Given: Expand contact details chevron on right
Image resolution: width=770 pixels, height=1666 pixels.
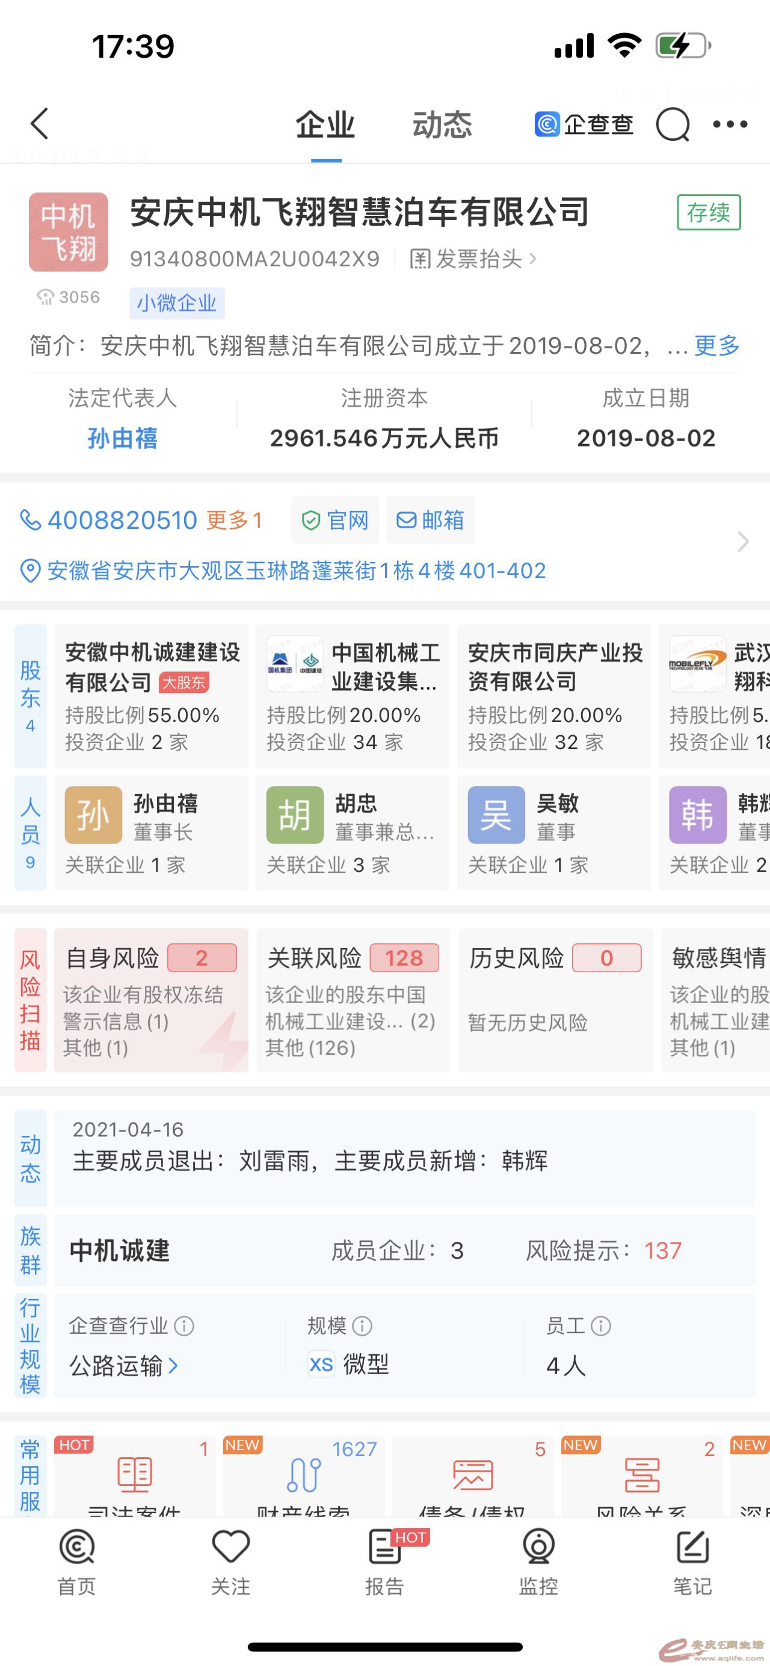Looking at the screenshot, I should [x=743, y=541].
